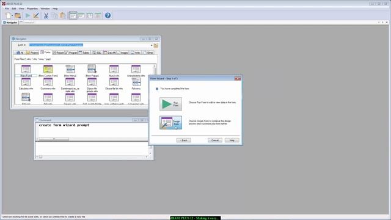Open the Help menu in menu bar
This screenshot has width=391, height=220.
(x=55, y=9)
